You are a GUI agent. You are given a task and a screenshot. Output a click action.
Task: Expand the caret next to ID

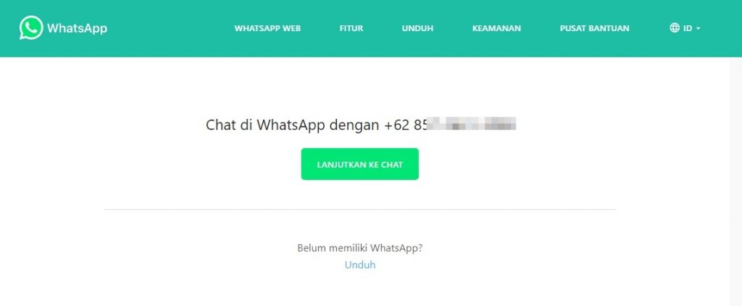tap(698, 29)
